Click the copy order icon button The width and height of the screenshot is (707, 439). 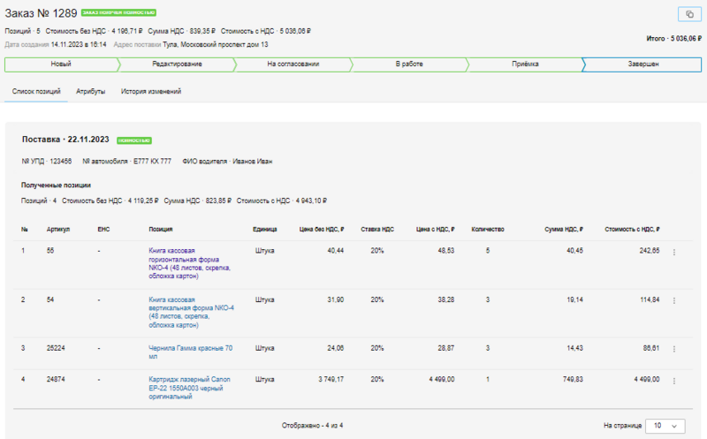[687, 14]
